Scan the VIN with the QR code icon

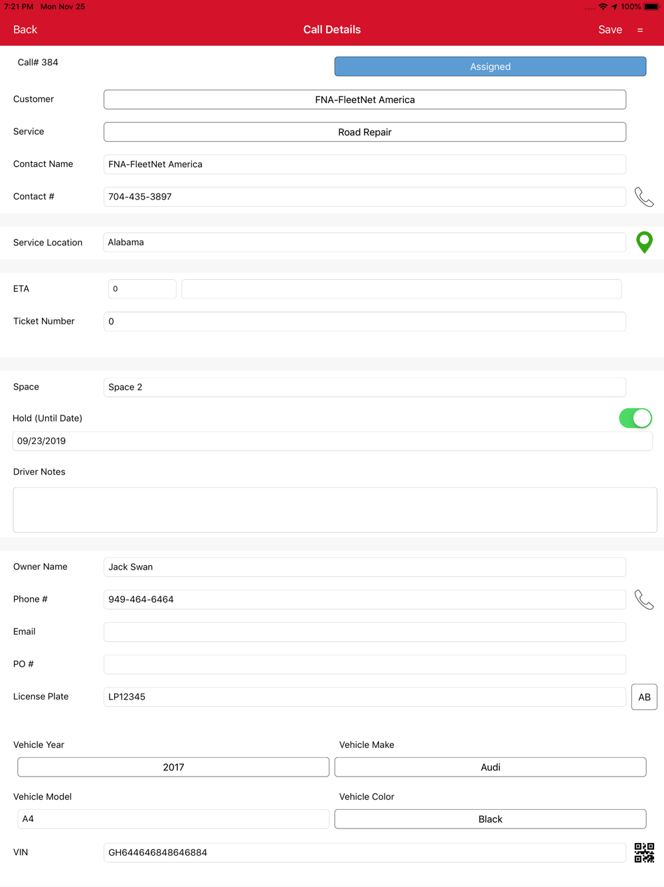coord(644,852)
